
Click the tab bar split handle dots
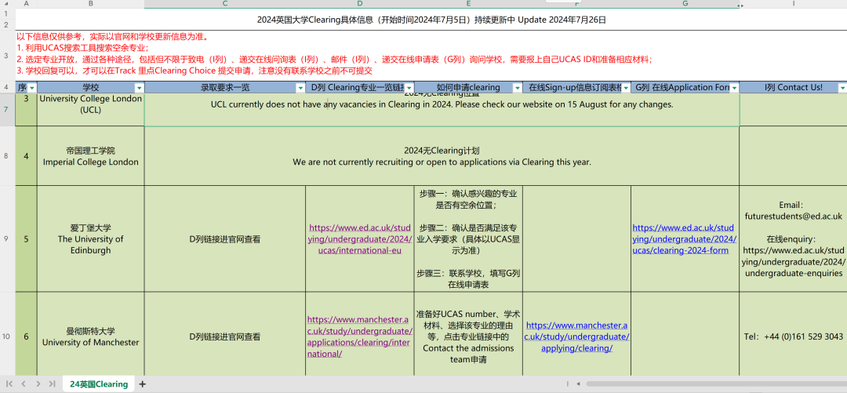568,384
